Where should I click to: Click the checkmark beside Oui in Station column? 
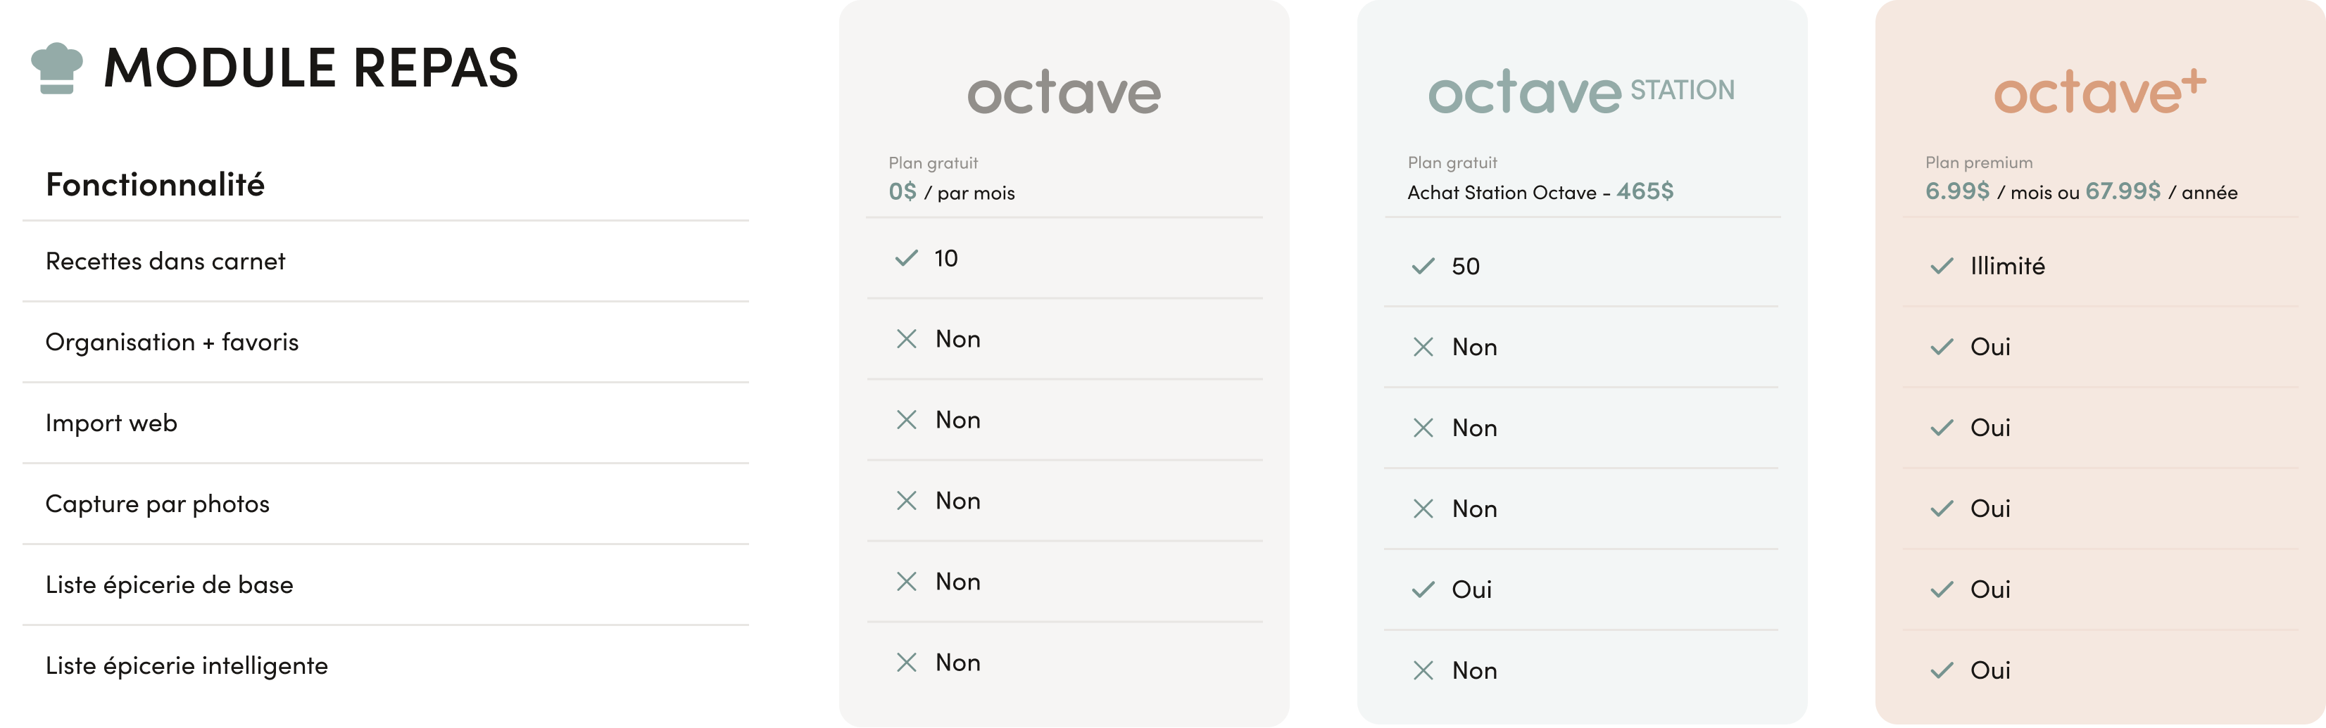(1423, 590)
